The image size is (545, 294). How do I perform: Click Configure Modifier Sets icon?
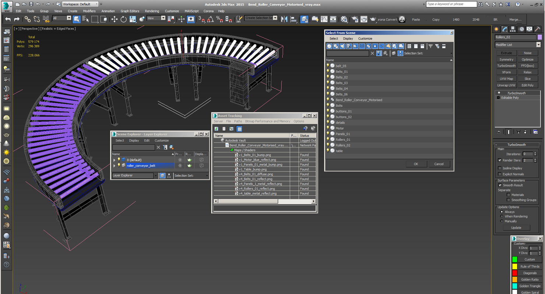[x=535, y=132]
